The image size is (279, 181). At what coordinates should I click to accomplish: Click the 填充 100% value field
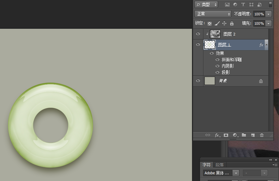[259, 23]
